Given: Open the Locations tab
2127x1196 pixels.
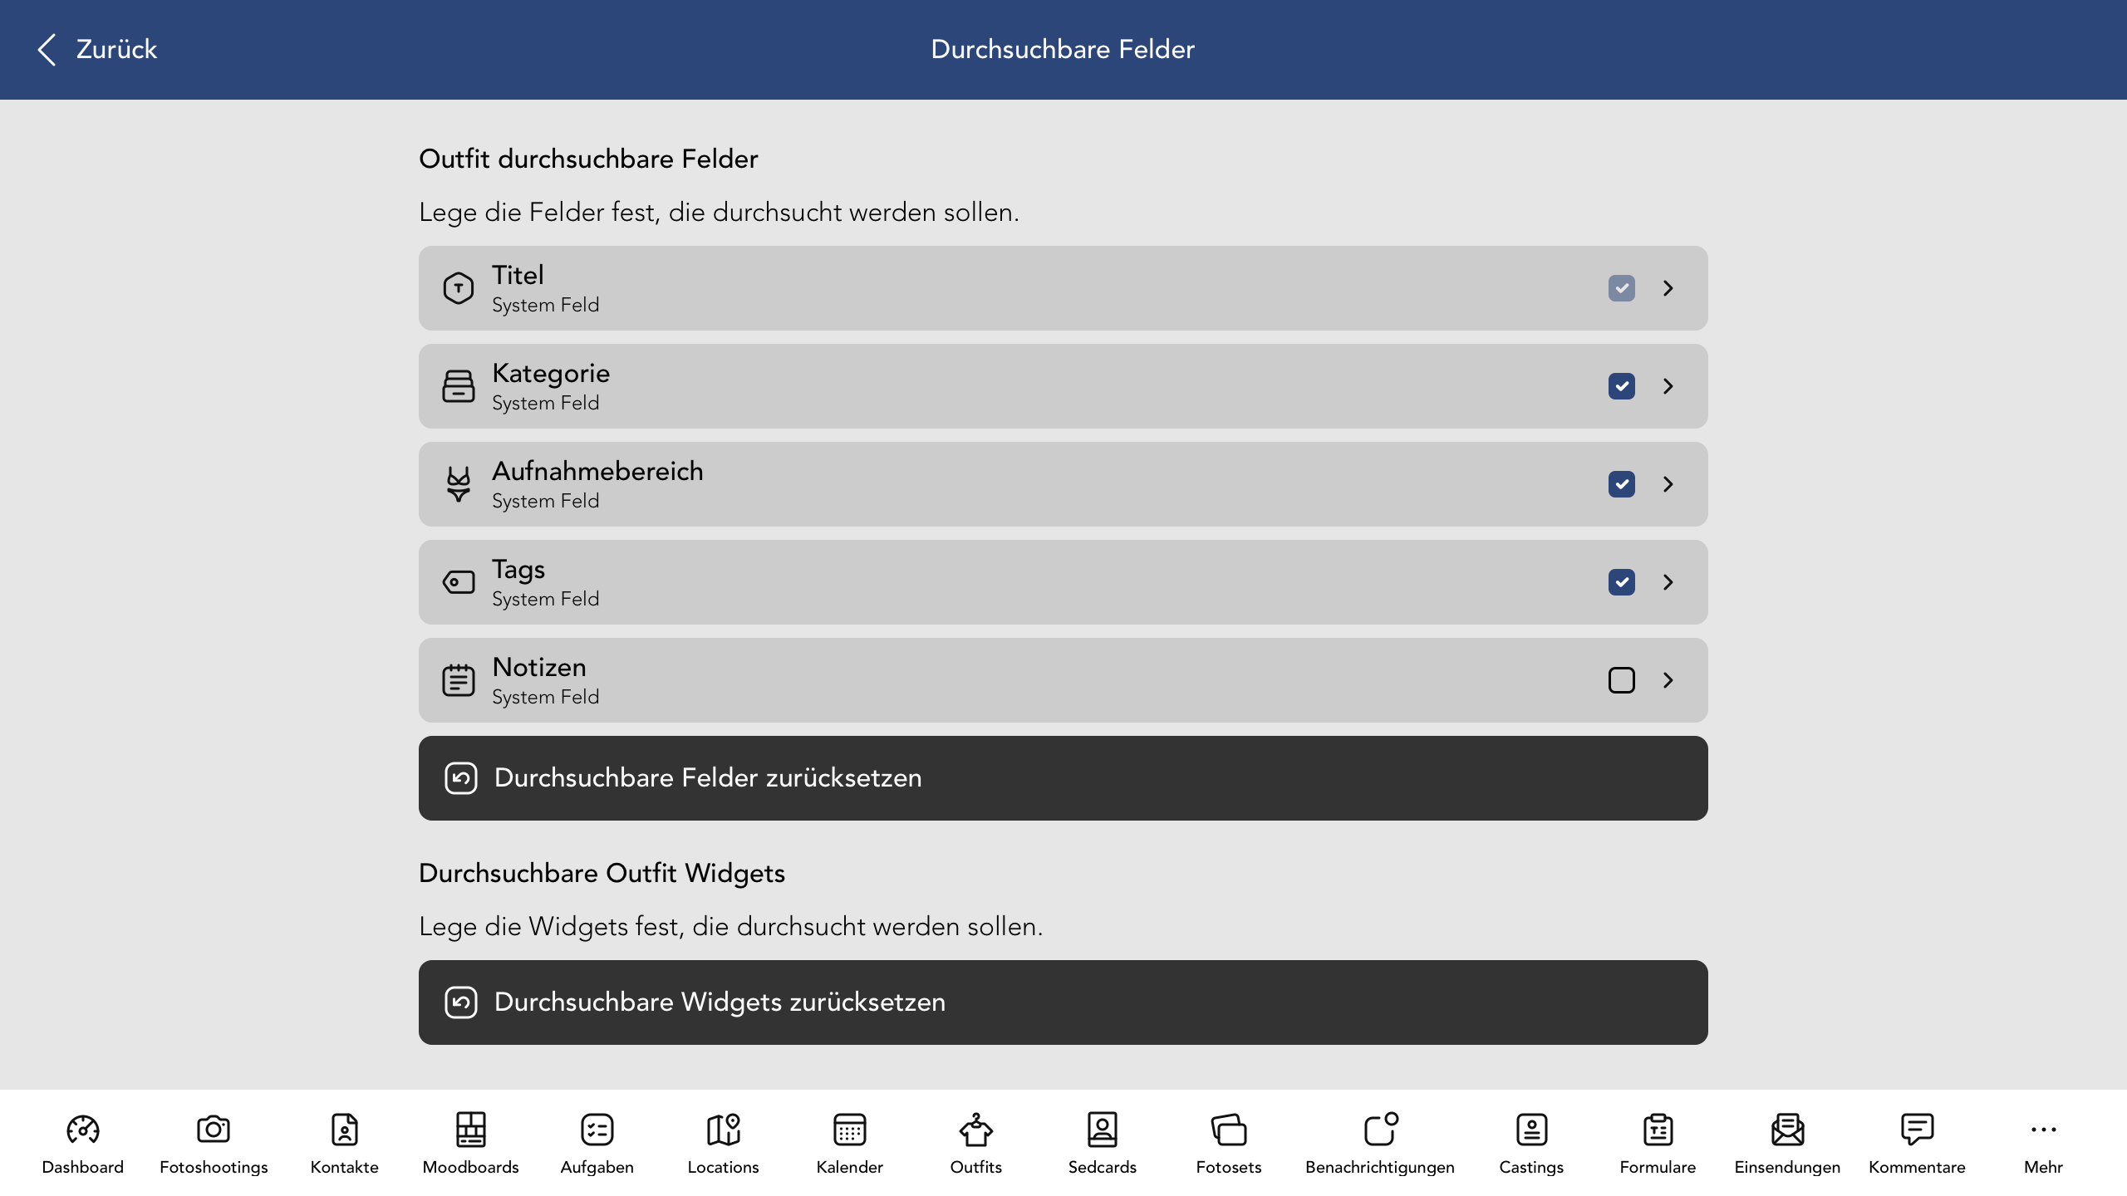Looking at the screenshot, I should pos(724,1144).
